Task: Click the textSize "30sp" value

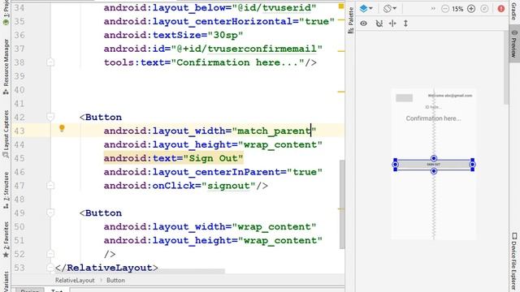Action: coord(225,35)
